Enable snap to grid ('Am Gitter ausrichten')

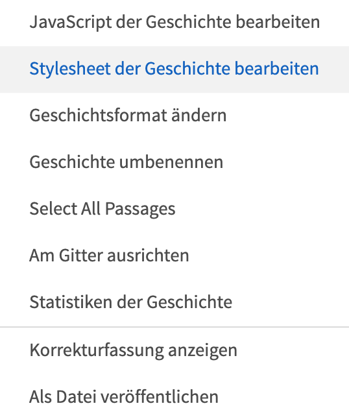[174, 256]
